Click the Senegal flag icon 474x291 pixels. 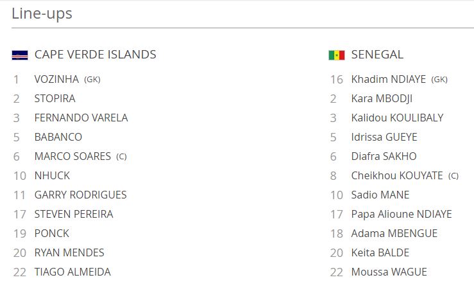click(x=336, y=55)
